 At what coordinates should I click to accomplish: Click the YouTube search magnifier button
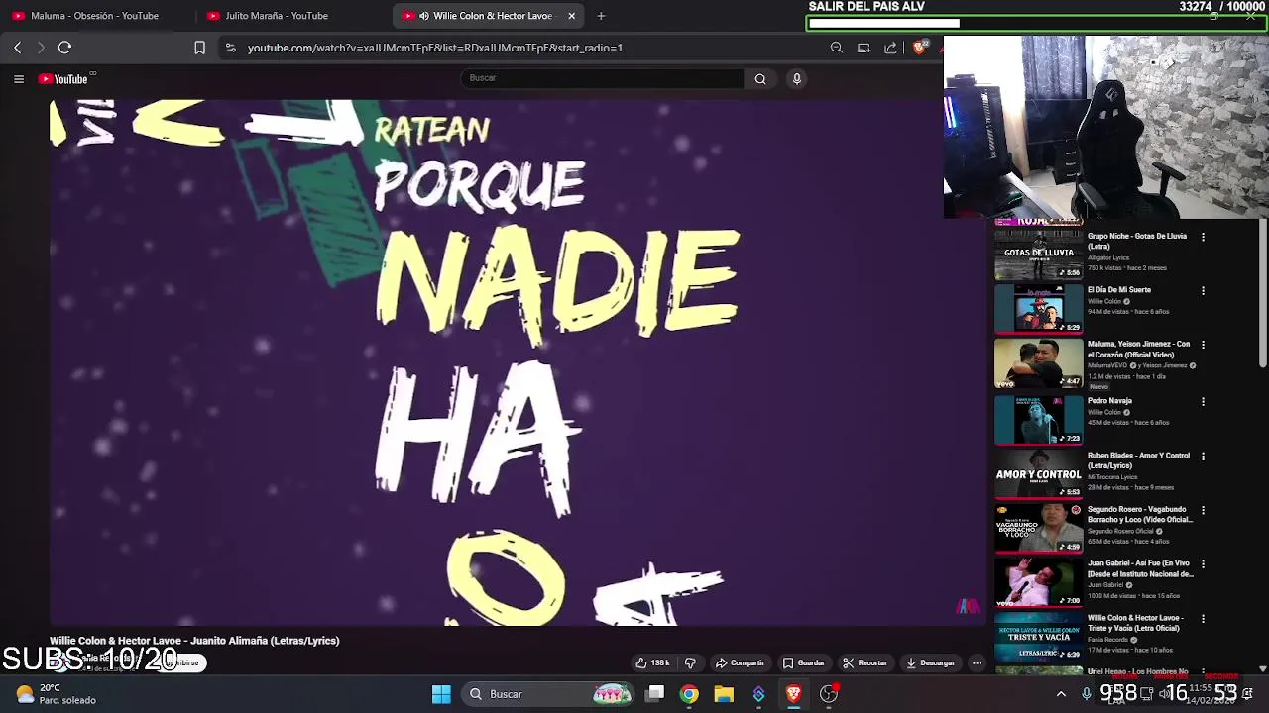pyautogui.click(x=760, y=79)
